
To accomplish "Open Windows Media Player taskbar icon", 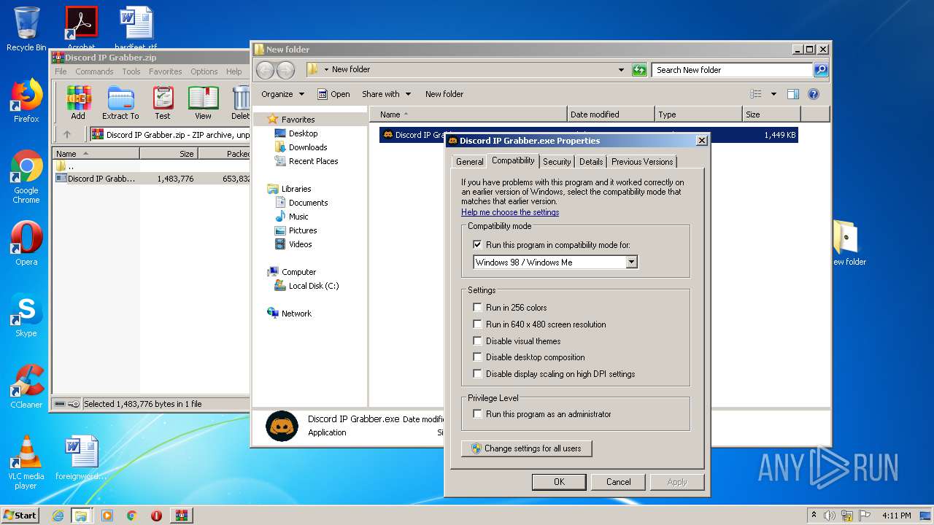I will tap(107, 516).
